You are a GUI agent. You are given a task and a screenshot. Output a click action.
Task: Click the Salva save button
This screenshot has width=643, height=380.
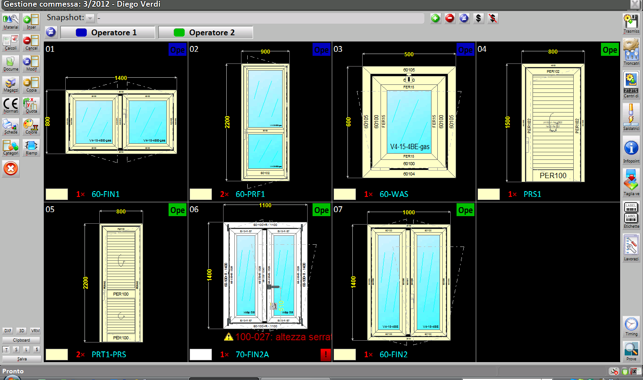coord(21,359)
